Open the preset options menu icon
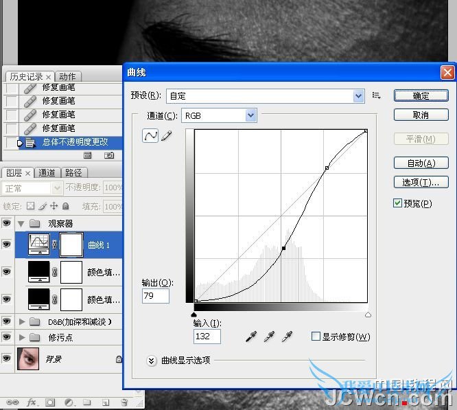The height and width of the screenshot is (410, 457). coord(376,95)
